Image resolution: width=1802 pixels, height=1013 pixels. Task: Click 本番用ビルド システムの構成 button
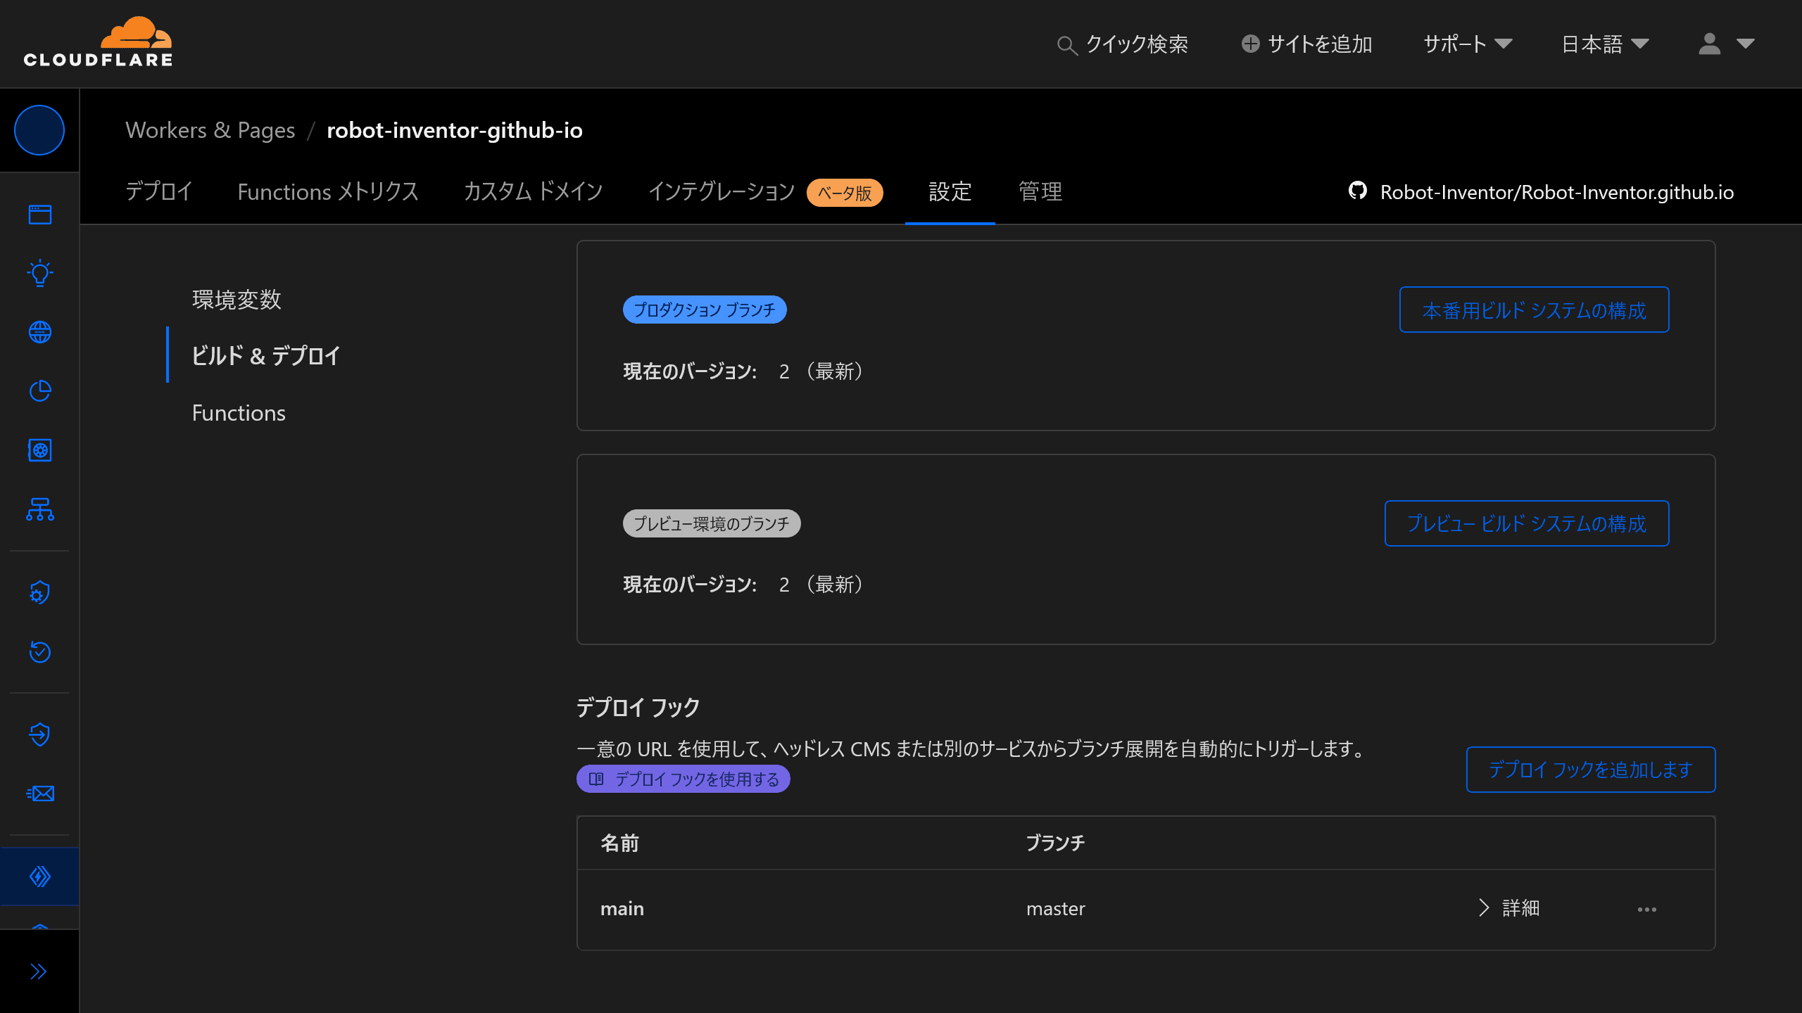coord(1534,310)
